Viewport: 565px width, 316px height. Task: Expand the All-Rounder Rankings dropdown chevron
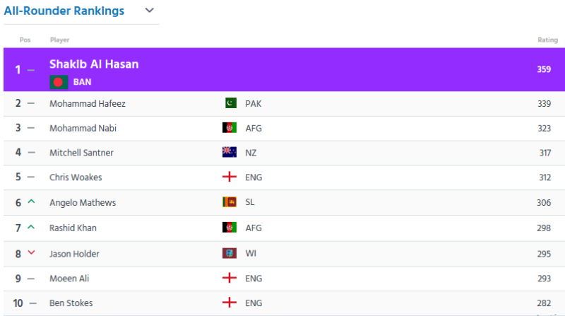click(149, 11)
